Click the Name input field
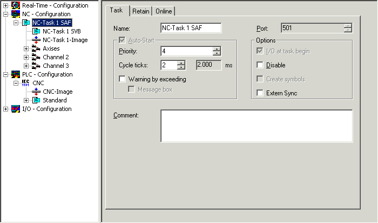This screenshot has width=378, height=223. [191, 28]
